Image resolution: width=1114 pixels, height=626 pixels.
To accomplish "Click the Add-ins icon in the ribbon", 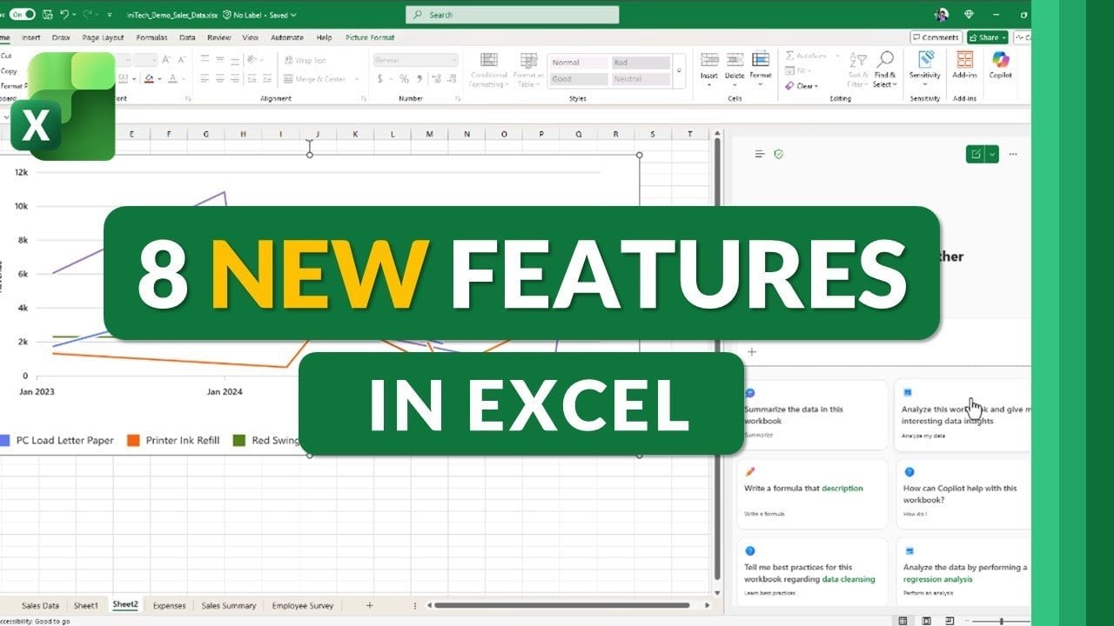I will [963, 65].
